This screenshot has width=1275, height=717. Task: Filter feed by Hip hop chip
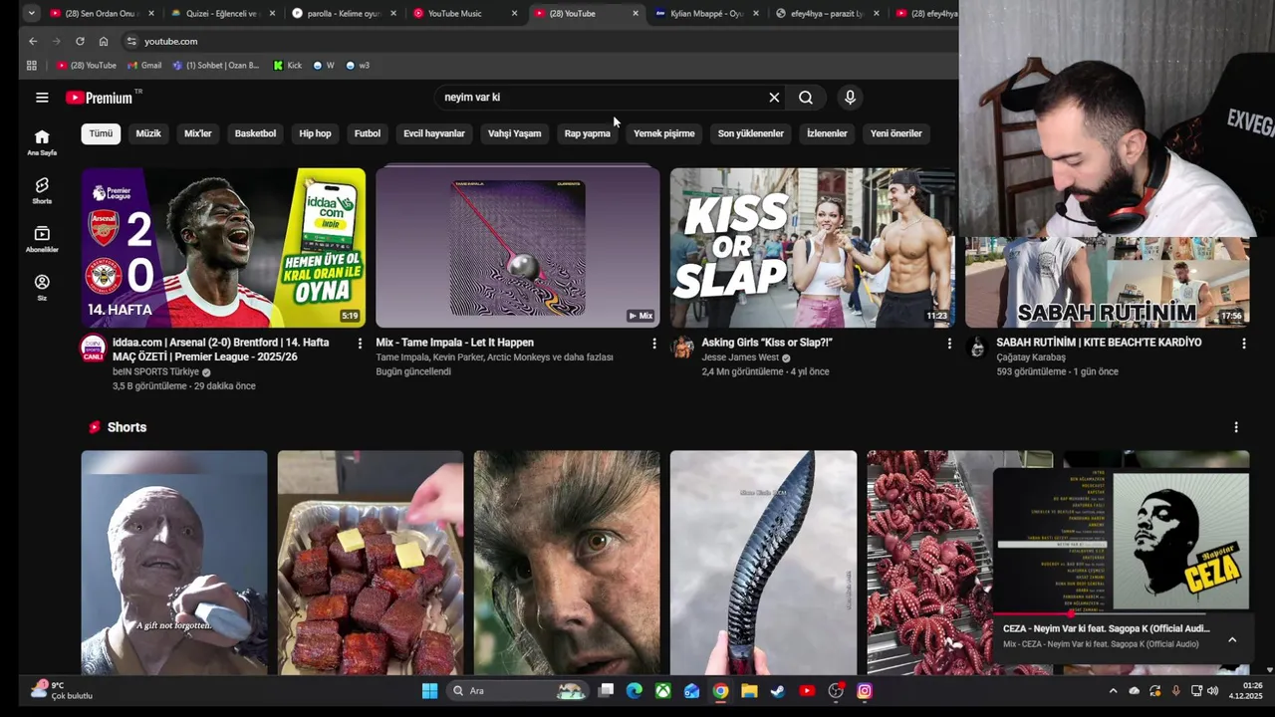[315, 133]
